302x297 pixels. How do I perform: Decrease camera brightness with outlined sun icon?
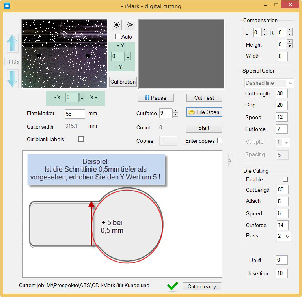[130, 25]
